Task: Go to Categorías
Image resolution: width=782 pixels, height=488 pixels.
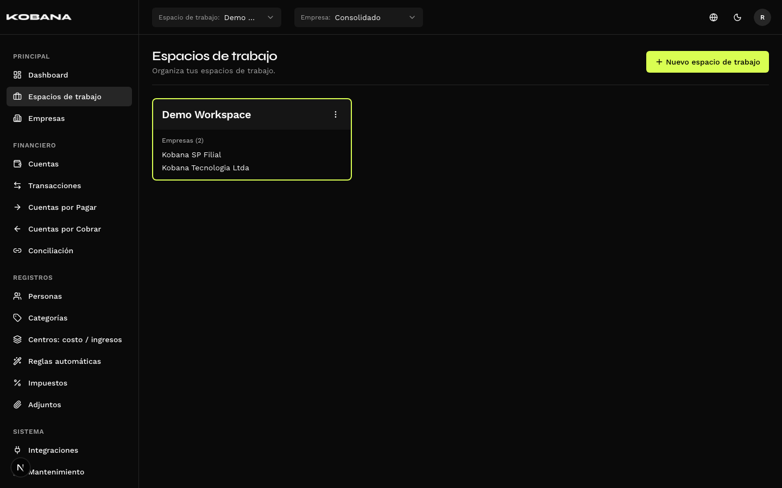Action: pos(69,318)
